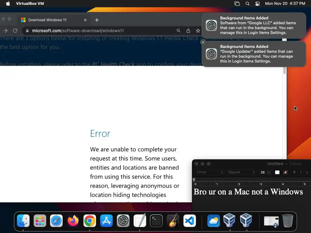311x233 pixels.
Task: Bookmark this page with the star
Action: tap(198, 31)
